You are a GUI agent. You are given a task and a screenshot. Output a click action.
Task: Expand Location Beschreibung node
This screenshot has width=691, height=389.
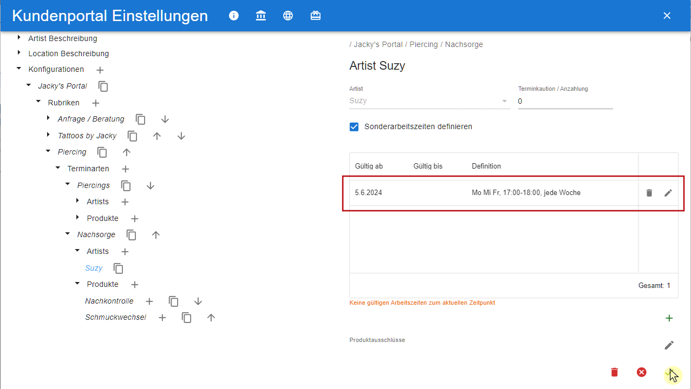coord(19,53)
